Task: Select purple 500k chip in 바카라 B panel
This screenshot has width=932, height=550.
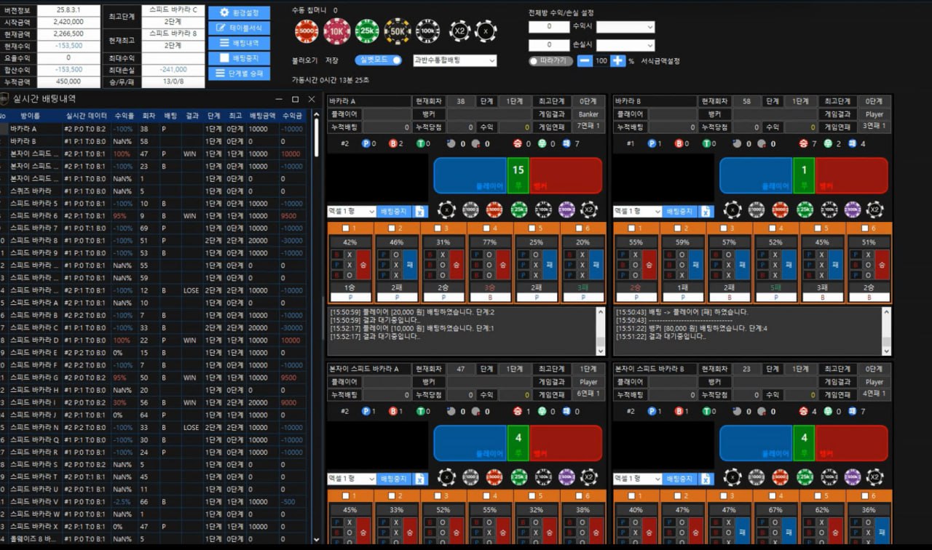Action: 852,210
